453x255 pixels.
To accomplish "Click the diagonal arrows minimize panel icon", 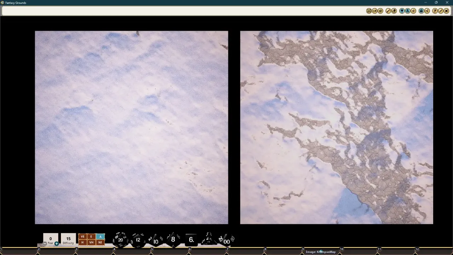I will pyautogui.click(x=441, y=11).
